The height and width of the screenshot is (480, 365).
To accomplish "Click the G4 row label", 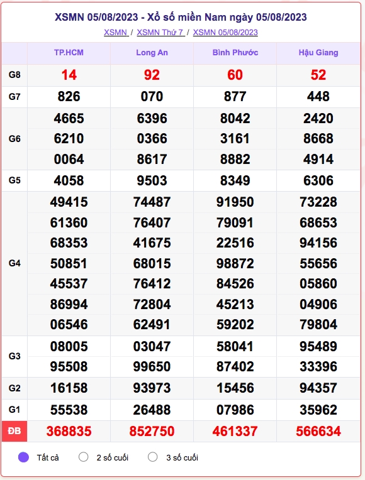I will pyautogui.click(x=14, y=263).
